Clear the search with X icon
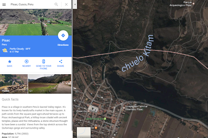The width and height of the screenshot is (208, 138). [66, 4]
